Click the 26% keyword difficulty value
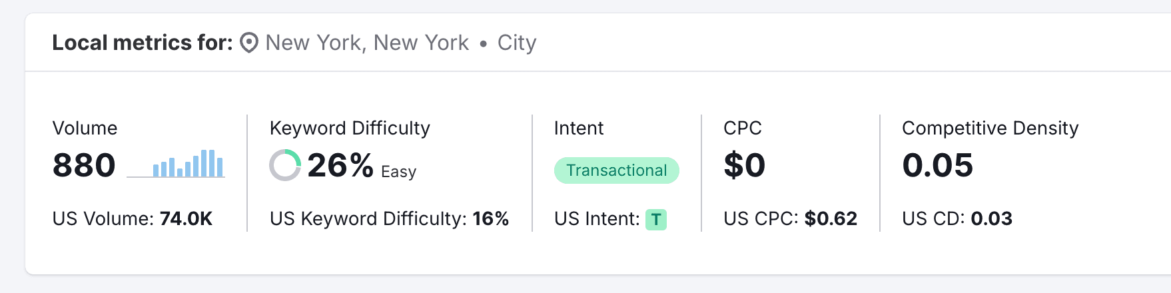Screen dimensions: 1171x293 click(x=340, y=165)
